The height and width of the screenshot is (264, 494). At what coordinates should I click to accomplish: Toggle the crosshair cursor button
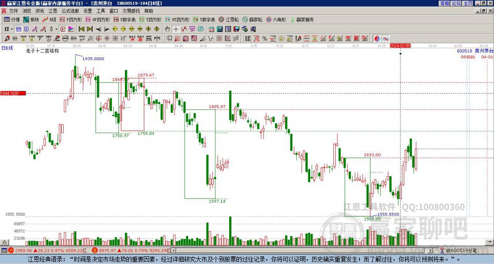click(x=176, y=29)
